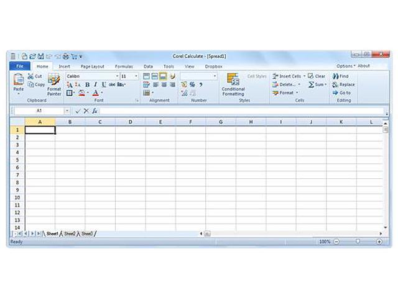
Task: Click the Paste icon in Clipboard
Action: pos(19,80)
